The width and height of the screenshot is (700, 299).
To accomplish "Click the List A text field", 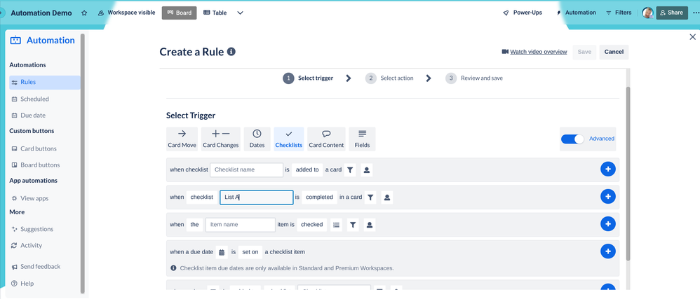I will click(256, 197).
